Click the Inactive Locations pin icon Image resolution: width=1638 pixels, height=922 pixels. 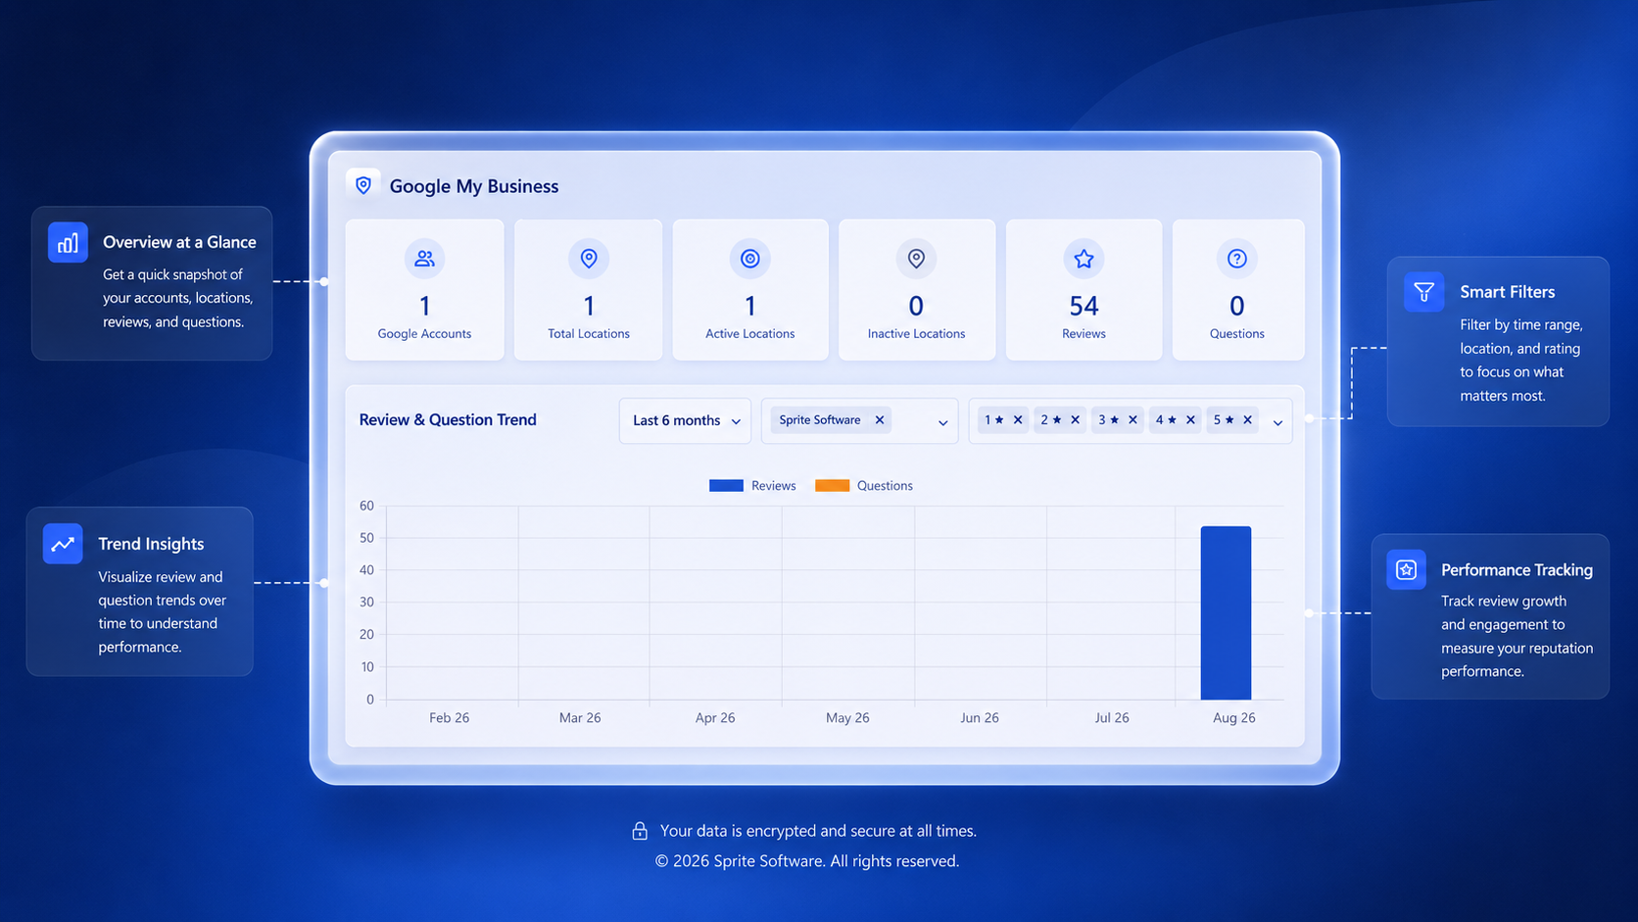pos(916,259)
